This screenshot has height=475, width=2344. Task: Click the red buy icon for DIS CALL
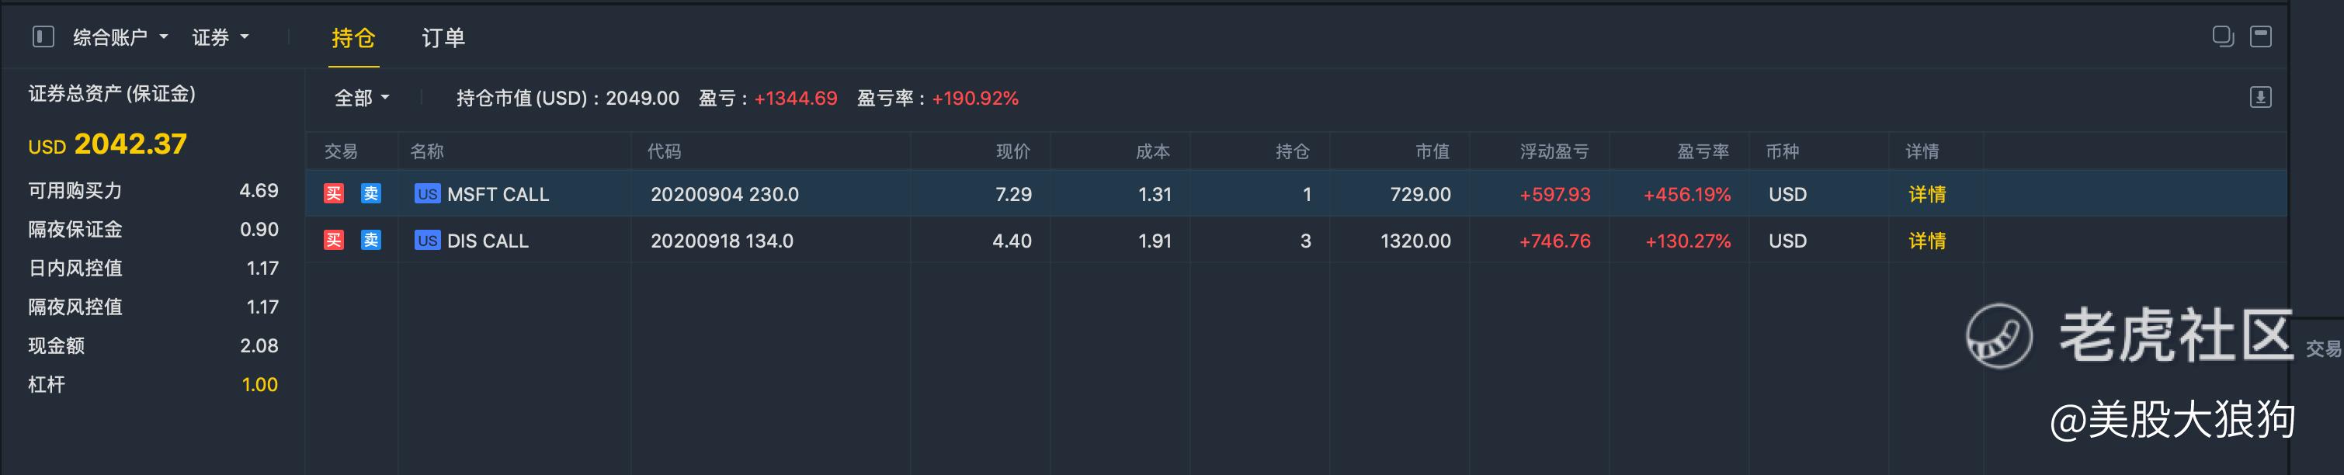(334, 241)
